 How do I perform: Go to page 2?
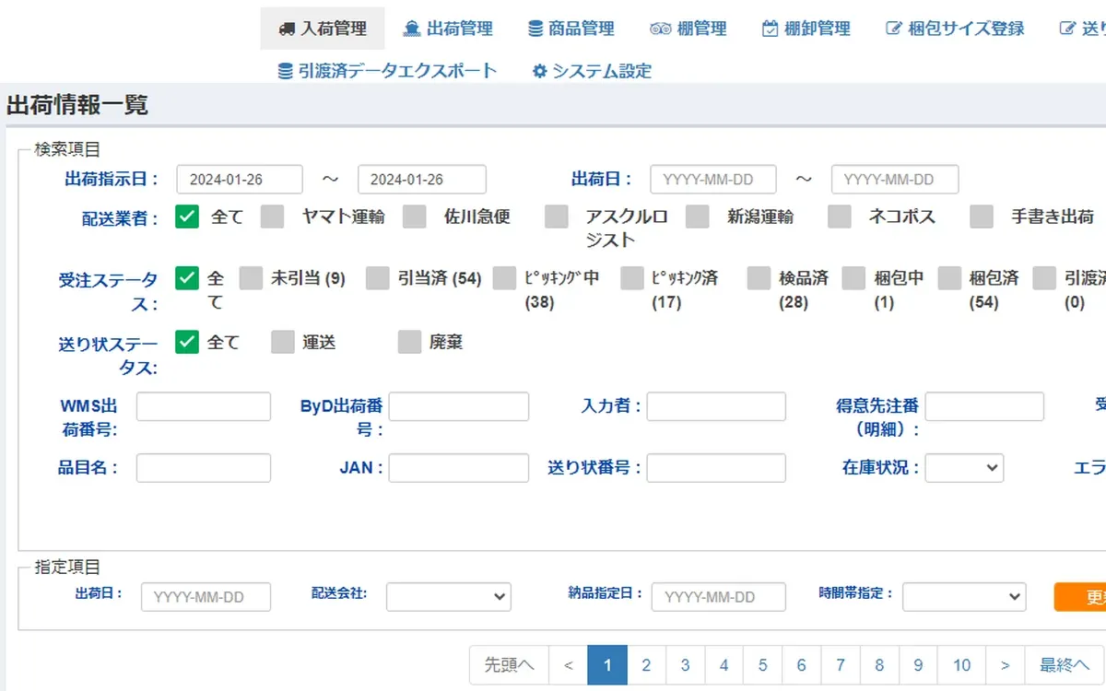[646, 665]
